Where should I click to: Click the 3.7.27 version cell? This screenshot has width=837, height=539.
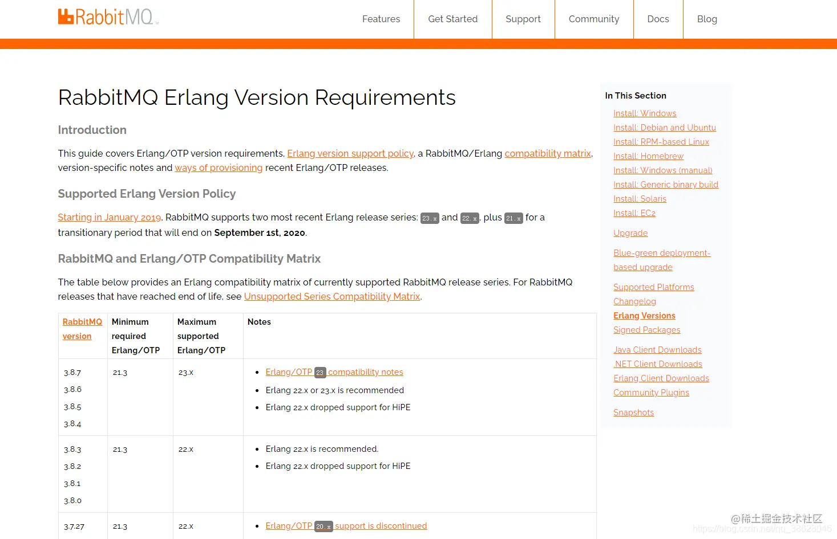coord(74,526)
